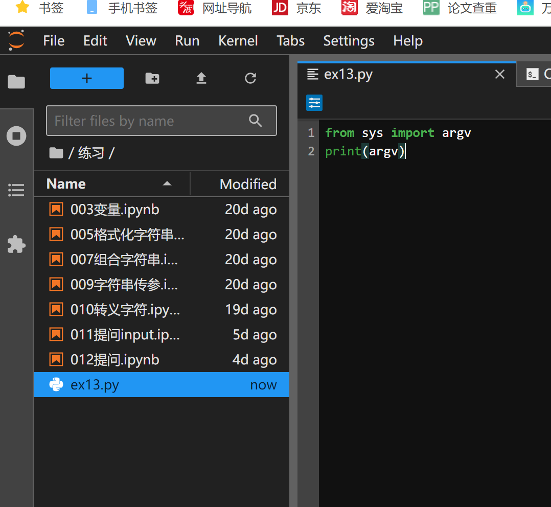551x507 pixels.
Task: Open Running Terminals and Kernels panel
Action: point(16,136)
